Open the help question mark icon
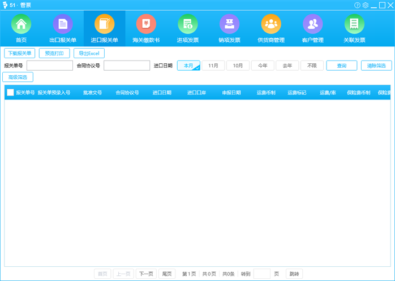This screenshot has height=281, width=395. (x=358, y=5)
